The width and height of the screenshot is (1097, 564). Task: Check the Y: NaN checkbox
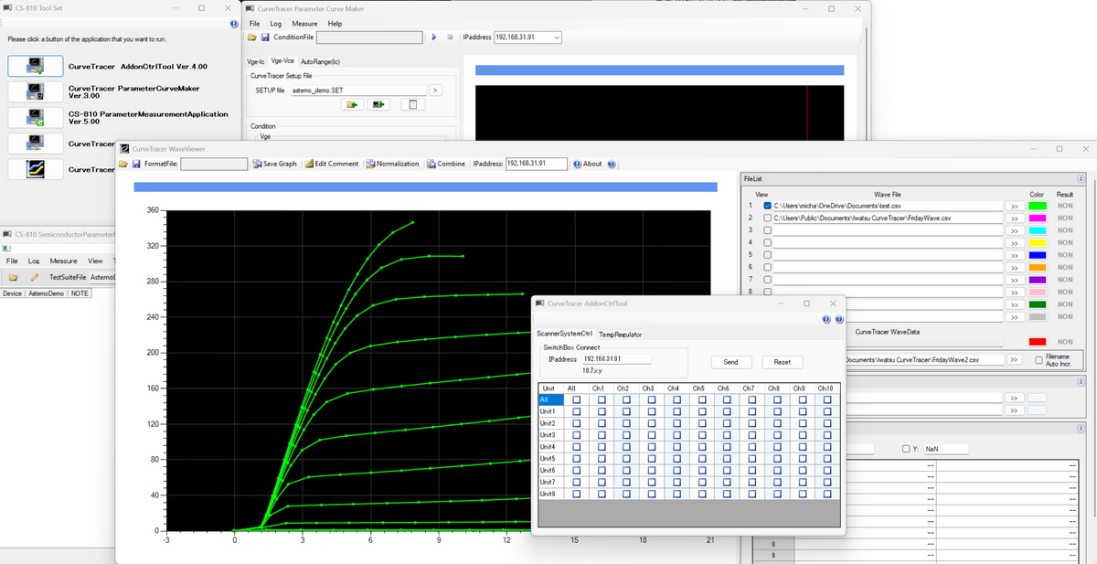[x=905, y=449]
